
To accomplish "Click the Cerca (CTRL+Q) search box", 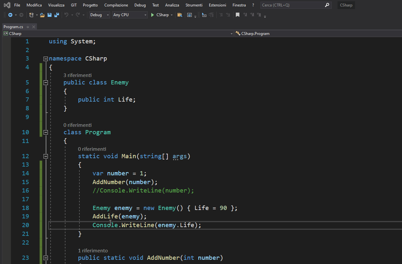I will [x=296, y=5].
